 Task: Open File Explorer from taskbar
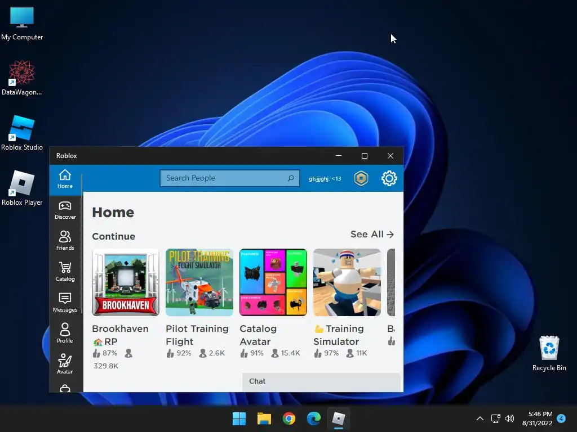pyautogui.click(x=264, y=418)
